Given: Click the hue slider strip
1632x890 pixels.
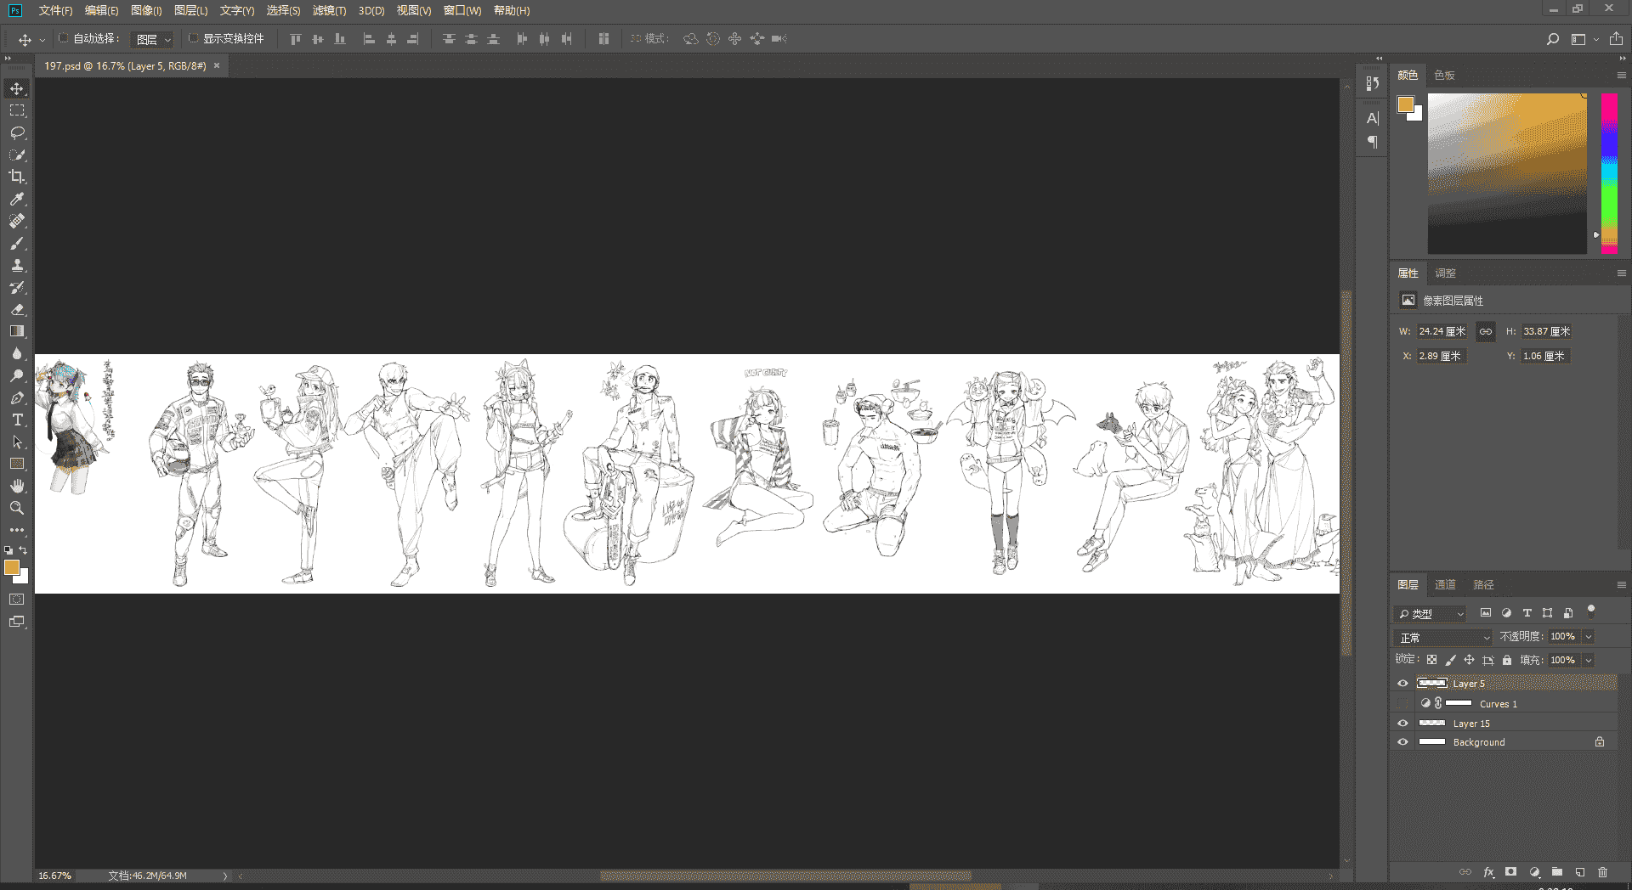Looking at the screenshot, I should point(1609,173).
